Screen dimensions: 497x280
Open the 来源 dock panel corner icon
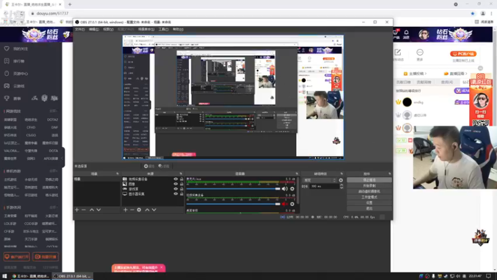[181, 174]
